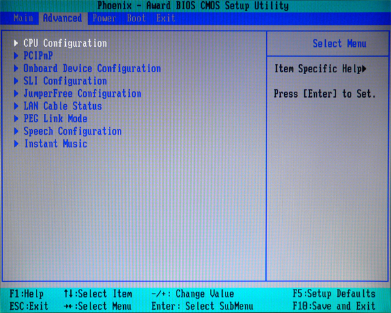Image resolution: width=391 pixels, height=313 pixels.
Task: Open Onboard Device Configuration
Action: [x=92, y=68]
